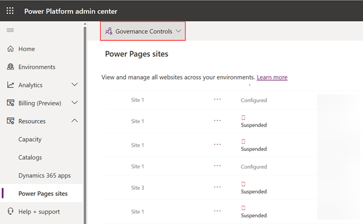Click the red suspended icon for Site 3
The image size is (363, 224).
pos(243,184)
